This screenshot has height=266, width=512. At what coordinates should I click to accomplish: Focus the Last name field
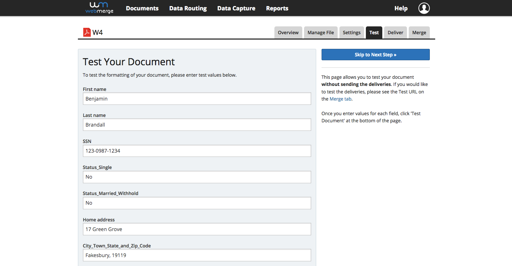point(197,125)
